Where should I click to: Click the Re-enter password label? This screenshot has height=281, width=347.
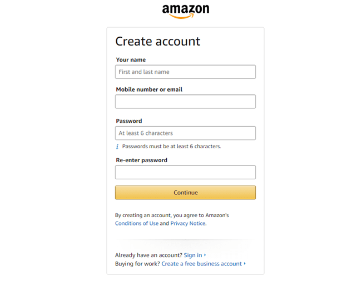141,160
